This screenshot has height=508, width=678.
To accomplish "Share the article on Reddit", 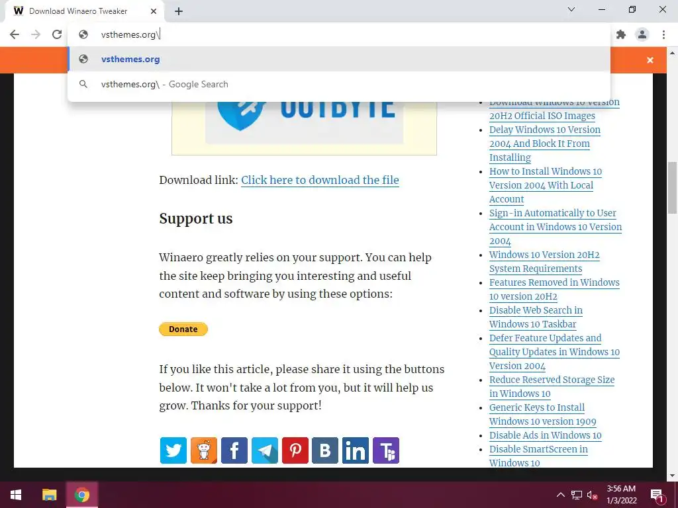I will [204, 450].
